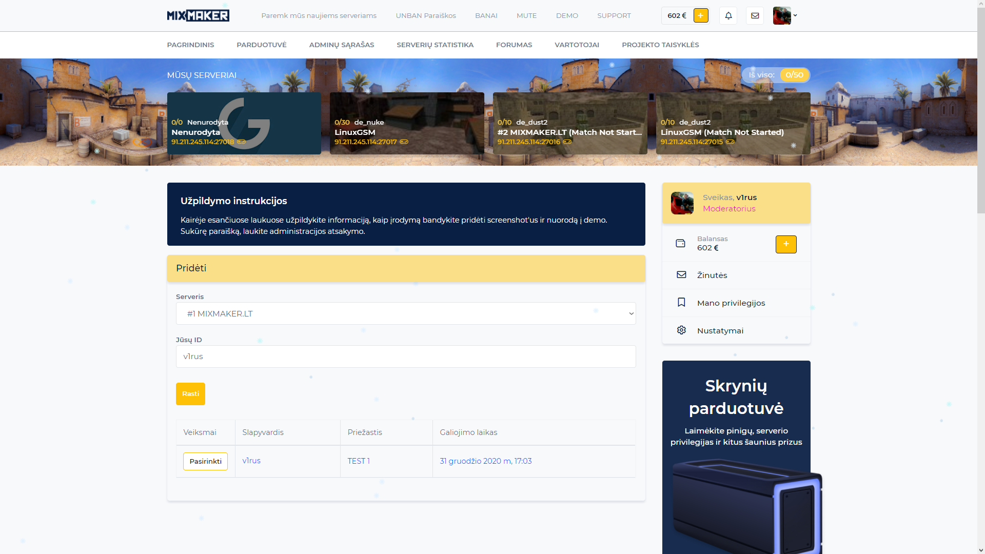Copy link icon for 91.211.245.114:27017
The image size is (985, 554).
pyautogui.click(x=404, y=142)
